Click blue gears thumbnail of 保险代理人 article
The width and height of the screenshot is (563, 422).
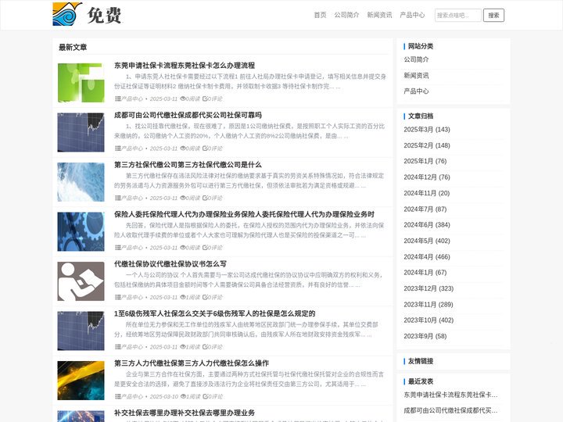coord(81,231)
